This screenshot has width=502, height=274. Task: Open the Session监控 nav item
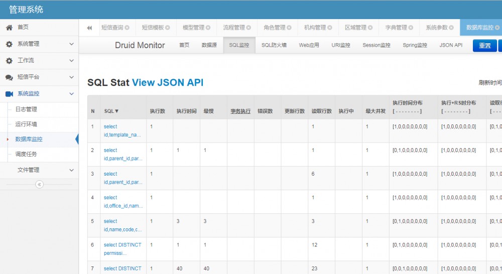376,45
